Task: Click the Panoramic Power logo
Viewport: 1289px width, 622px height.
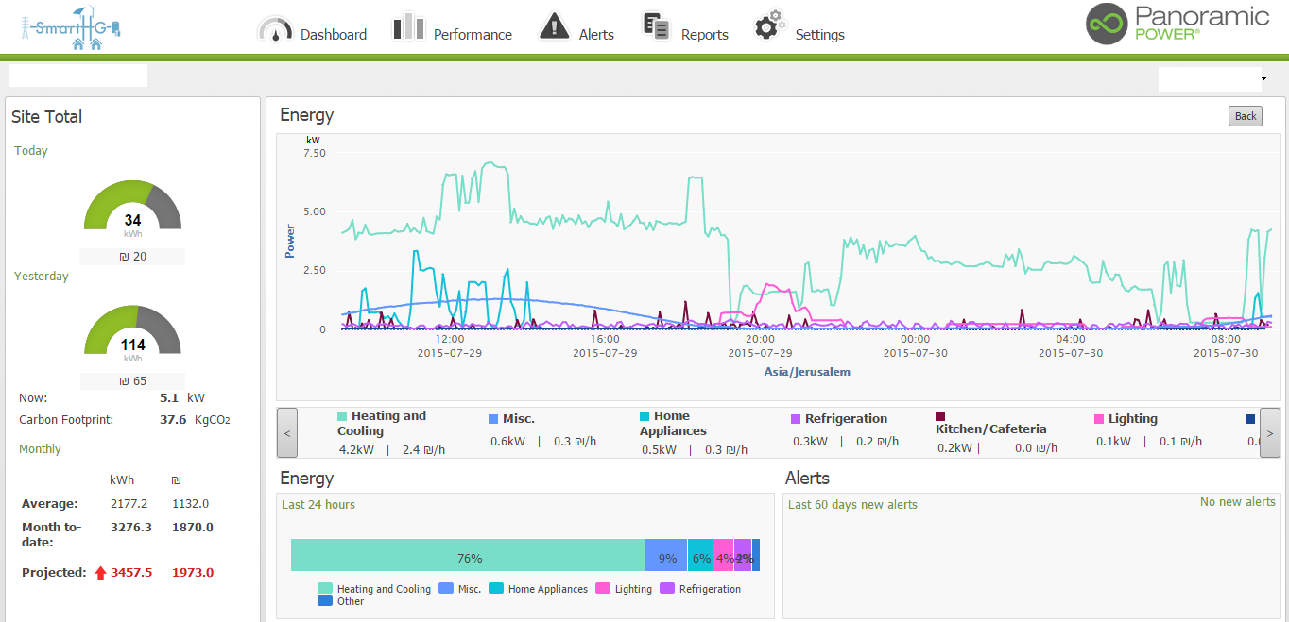Action: [1177, 25]
